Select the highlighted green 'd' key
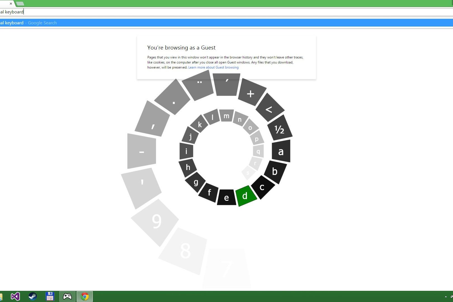This screenshot has height=302, width=453. pyautogui.click(x=246, y=196)
